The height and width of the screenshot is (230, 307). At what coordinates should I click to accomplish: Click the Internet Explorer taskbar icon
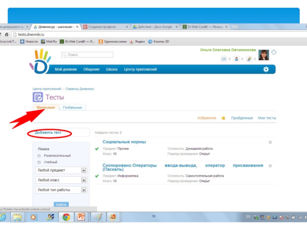pyautogui.click(x=3, y=217)
